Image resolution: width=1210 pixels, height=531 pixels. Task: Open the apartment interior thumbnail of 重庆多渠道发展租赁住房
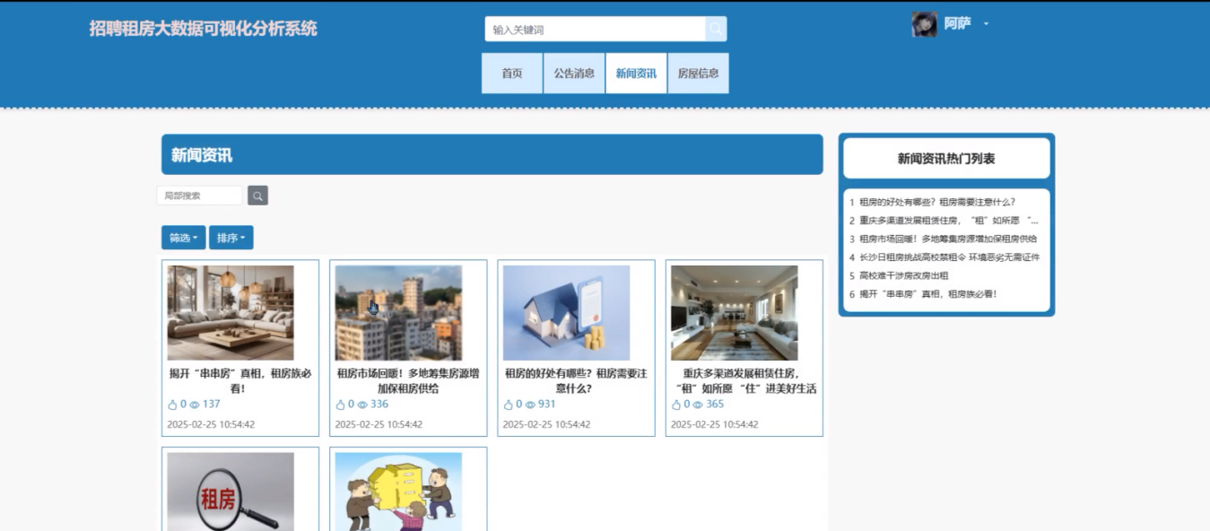coord(734,313)
